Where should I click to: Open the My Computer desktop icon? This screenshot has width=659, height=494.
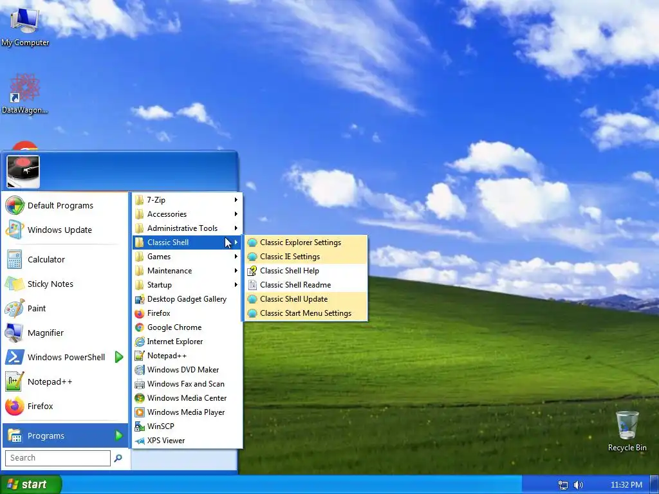point(25,26)
